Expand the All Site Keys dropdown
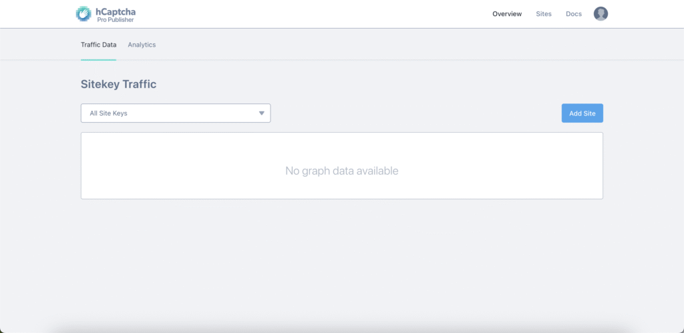This screenshot has width=684, height=333. pyautogui.click(x=176, y=113)
